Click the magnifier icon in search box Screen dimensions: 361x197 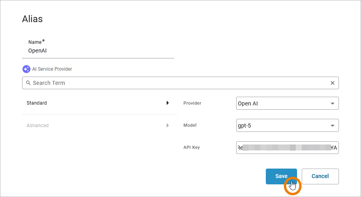[28, 83]
